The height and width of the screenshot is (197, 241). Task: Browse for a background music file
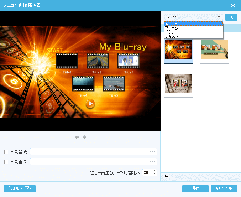153,152
